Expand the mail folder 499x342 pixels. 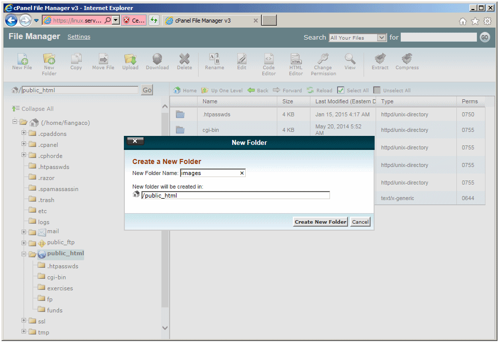24,232
